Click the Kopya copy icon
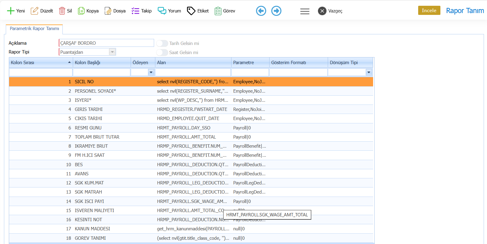This screenshot has width=487, height=244. pos(81,11)
